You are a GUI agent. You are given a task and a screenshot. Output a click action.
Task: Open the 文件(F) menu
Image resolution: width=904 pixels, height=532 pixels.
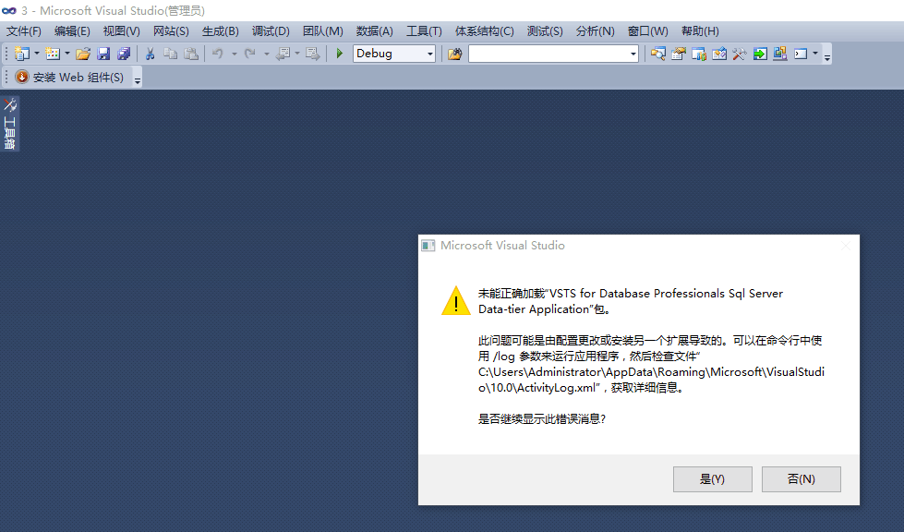point(24,31)
